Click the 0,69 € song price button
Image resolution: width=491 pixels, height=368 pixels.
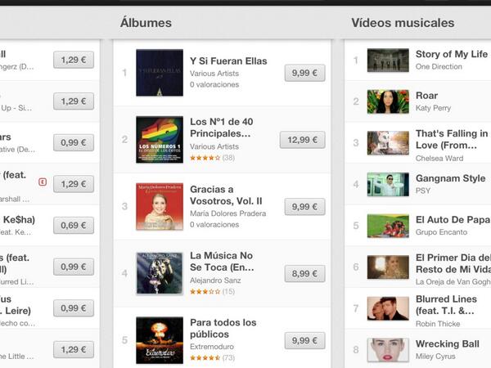(x=74, y=226)
